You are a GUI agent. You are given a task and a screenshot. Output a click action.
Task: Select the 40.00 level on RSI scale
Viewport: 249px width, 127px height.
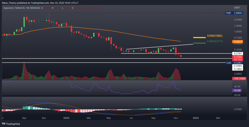237,87
